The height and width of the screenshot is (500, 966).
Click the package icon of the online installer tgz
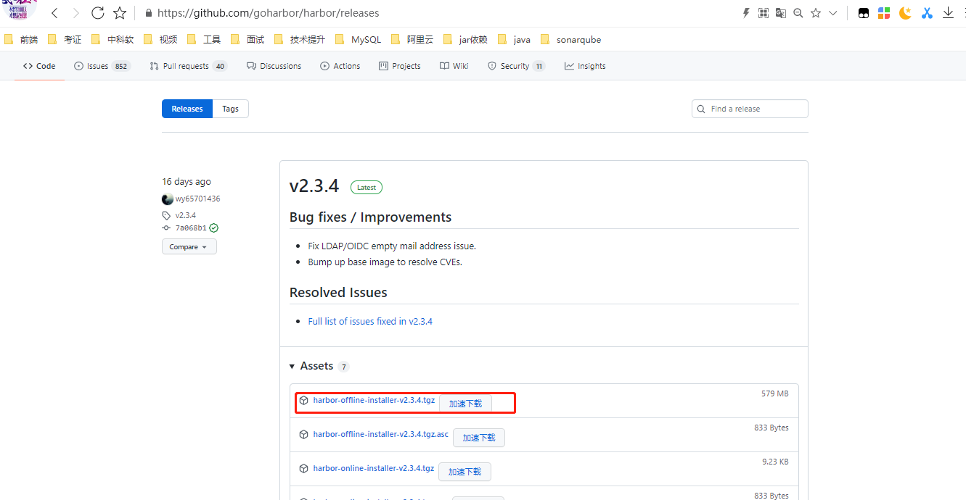click(x=304, y=469)
